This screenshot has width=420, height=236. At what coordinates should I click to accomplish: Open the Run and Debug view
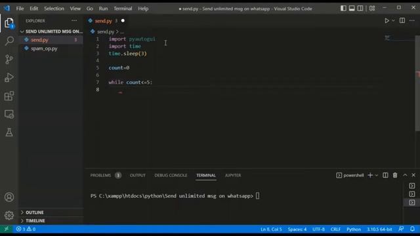[x=9, y=77]
